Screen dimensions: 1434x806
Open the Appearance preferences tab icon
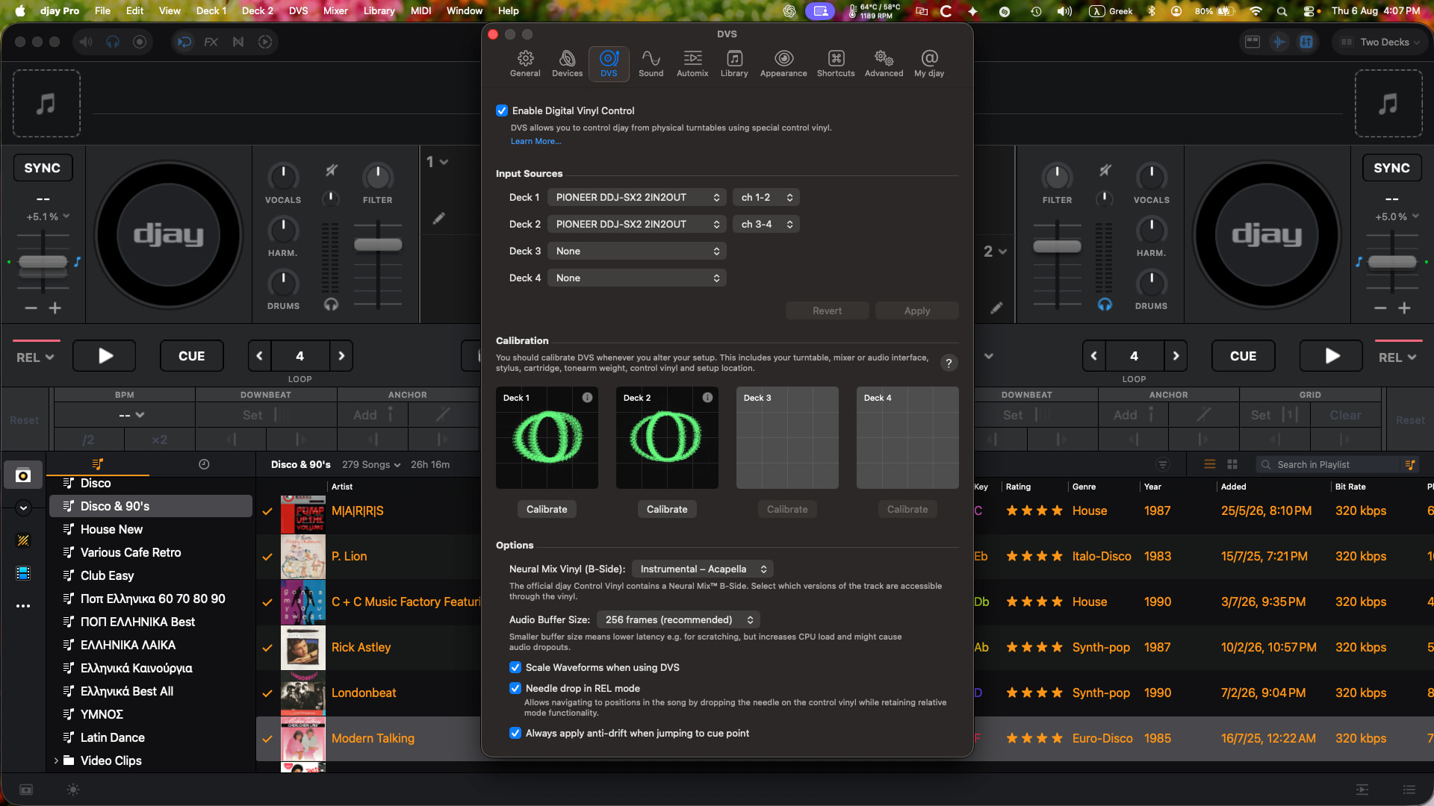pos(783,63)
